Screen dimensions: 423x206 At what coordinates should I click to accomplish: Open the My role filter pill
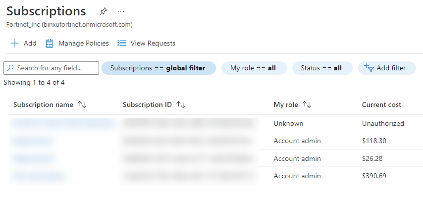pos(254,68)
